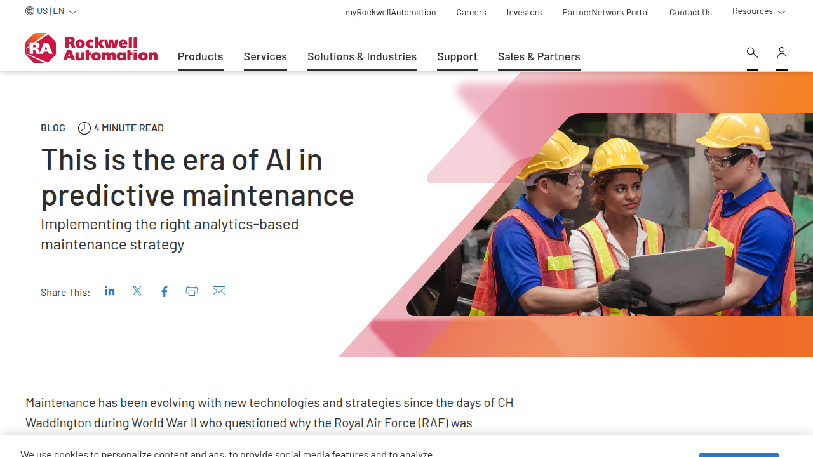Viewport: 813px width, 457px height.
Task: Click the globe region icon
Action: (30, 11)
